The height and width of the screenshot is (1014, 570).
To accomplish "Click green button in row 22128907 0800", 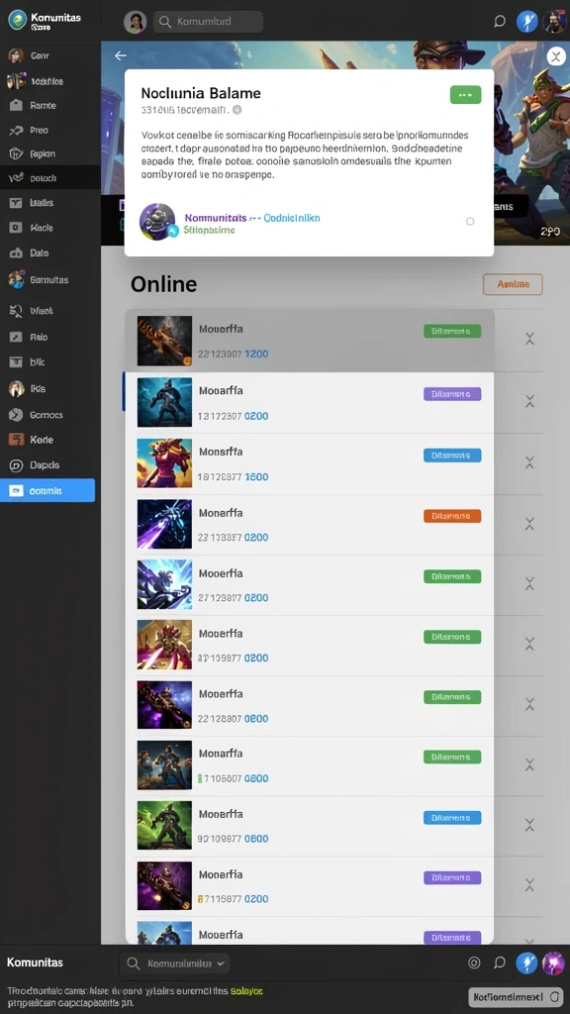I will (452, 697).
